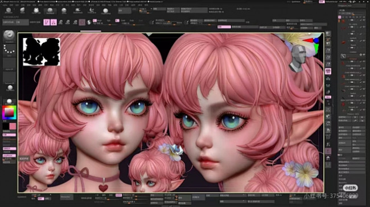The image size is (370, 207).
Task: Adjust the visible subtool count slider
Action: point(352,14)
